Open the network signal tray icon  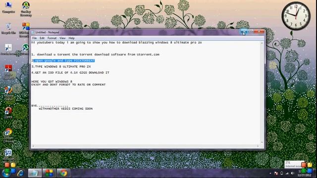coord(287,173)
